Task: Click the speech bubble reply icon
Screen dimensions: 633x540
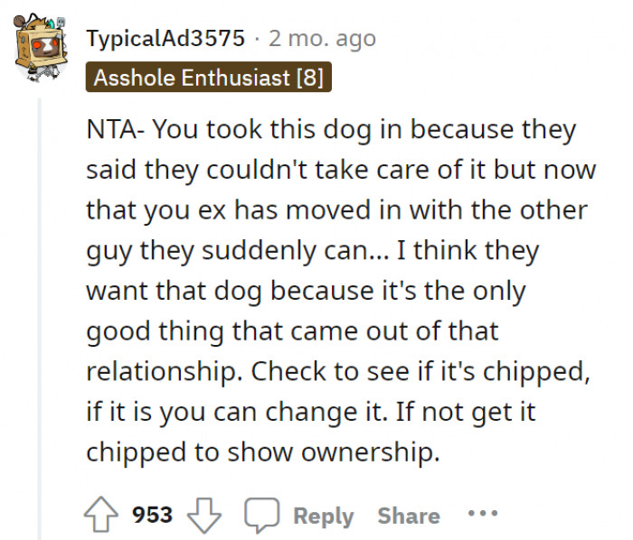Action: [x=261, y=515]
